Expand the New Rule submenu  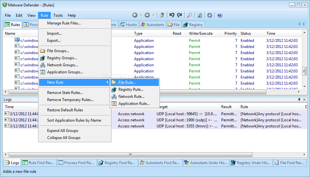pos(75,82)
